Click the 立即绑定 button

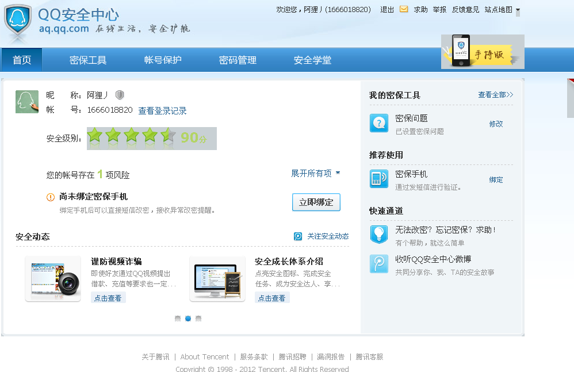point(316,202)
